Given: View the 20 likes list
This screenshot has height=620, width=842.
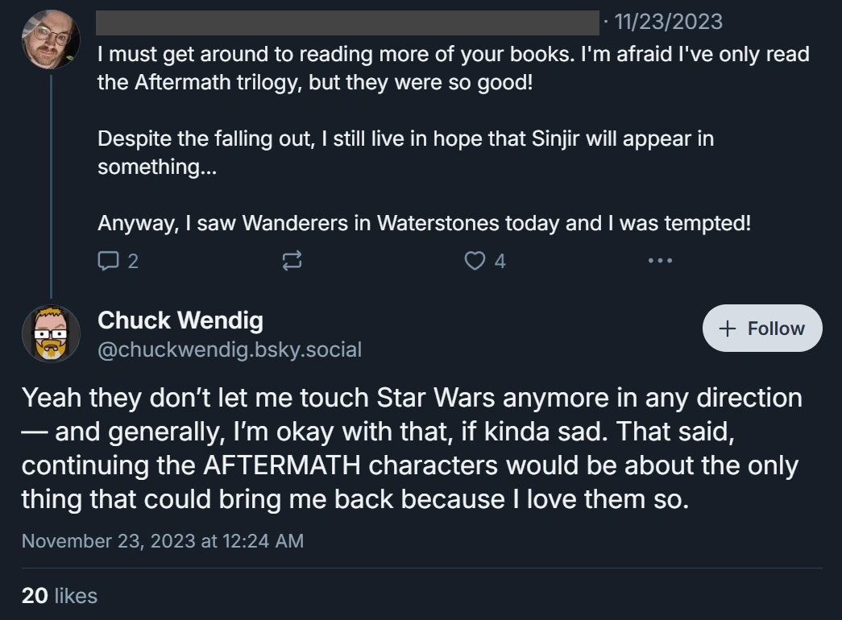Looking at the screenshot, I should [59, 596].
